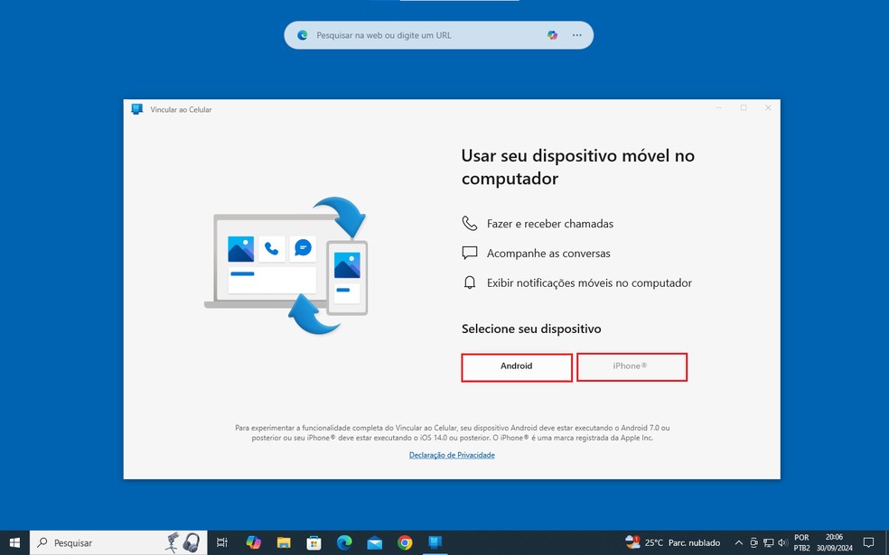Click Exibir notificações móveis no computador text
889x555 pixels.
(x=589, y=282)
